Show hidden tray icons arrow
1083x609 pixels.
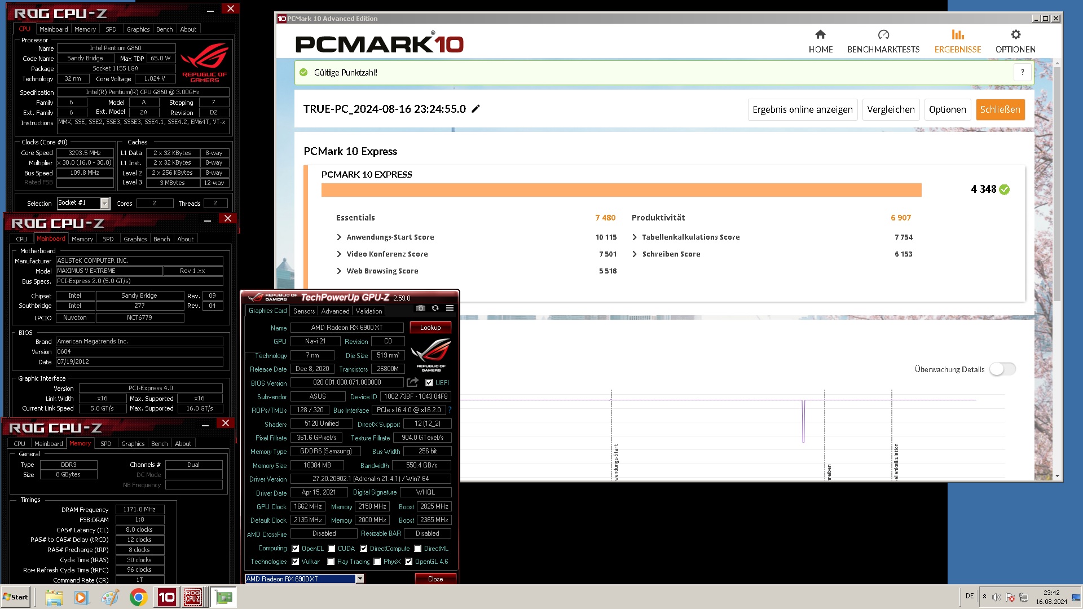click(984, 597)
